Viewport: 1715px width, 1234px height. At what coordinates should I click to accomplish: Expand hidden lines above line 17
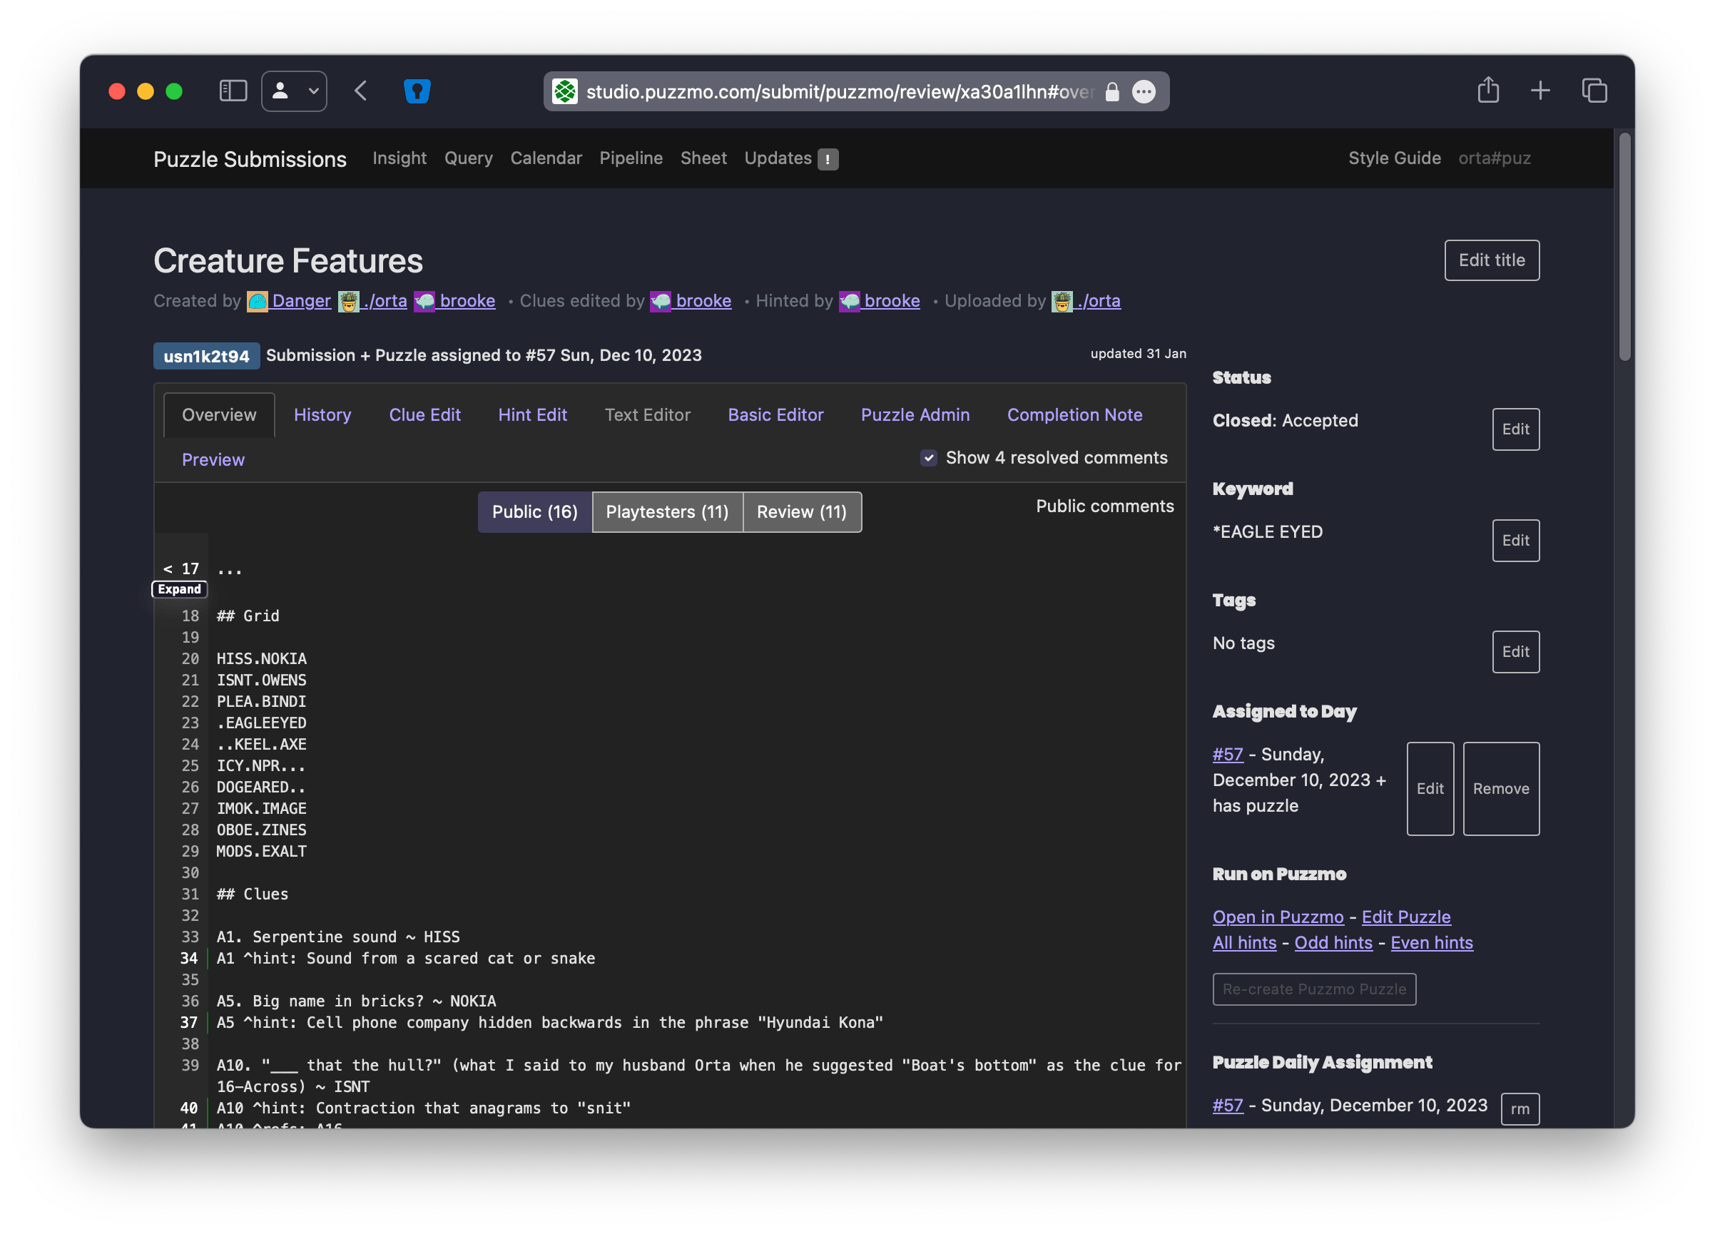pos(179,589)
